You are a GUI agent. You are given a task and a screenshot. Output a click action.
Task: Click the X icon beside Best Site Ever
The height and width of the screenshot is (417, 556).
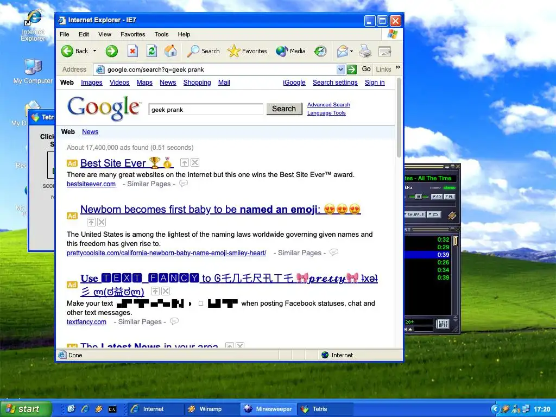click(195, 162)
